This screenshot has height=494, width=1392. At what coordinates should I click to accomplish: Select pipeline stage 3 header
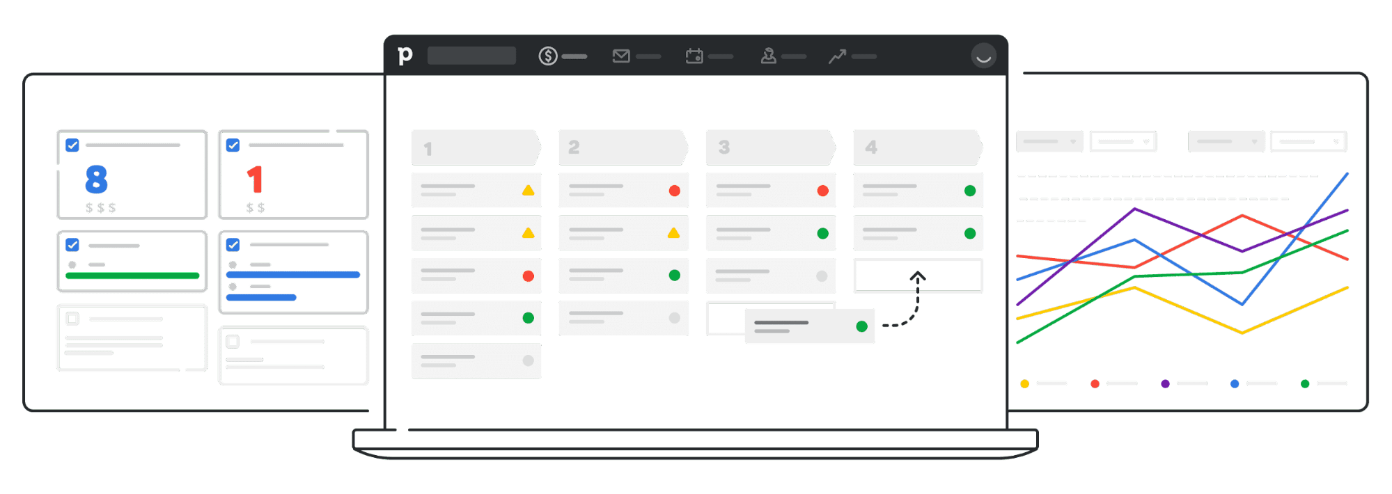point(769,147)
